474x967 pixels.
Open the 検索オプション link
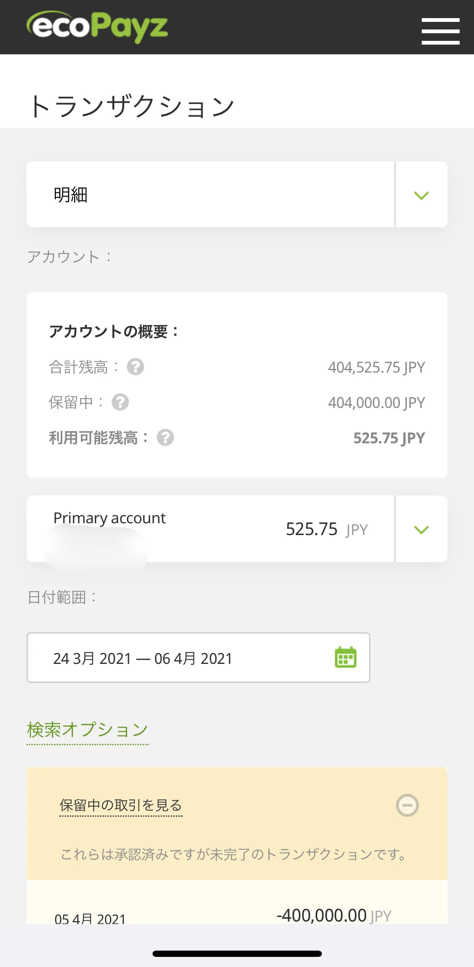(x=88, y=730)
